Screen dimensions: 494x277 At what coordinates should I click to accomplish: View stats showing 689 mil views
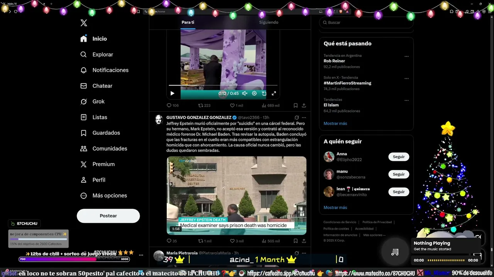tap(271, 105)
